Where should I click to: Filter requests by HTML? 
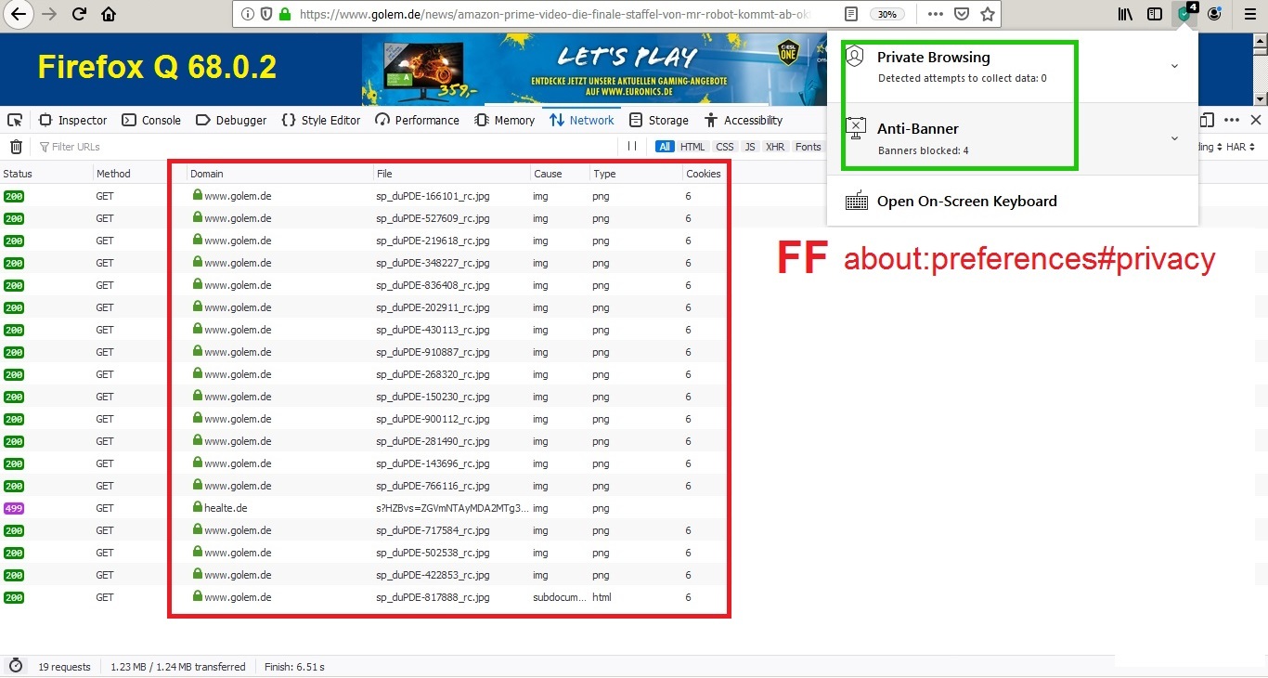[x=692, y=147]
